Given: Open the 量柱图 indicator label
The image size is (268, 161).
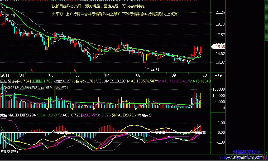Looking at the screenshot, I should [x=5, y=81].
